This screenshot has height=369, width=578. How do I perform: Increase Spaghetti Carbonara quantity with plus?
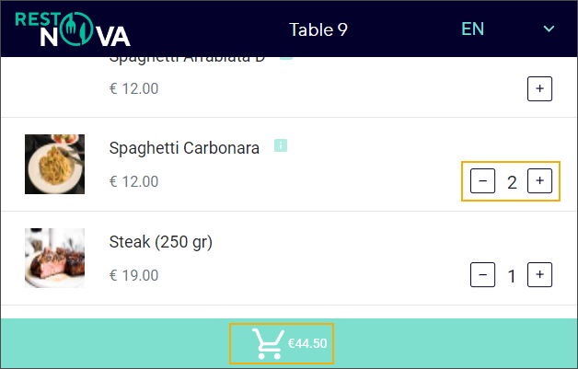point(539,181)
